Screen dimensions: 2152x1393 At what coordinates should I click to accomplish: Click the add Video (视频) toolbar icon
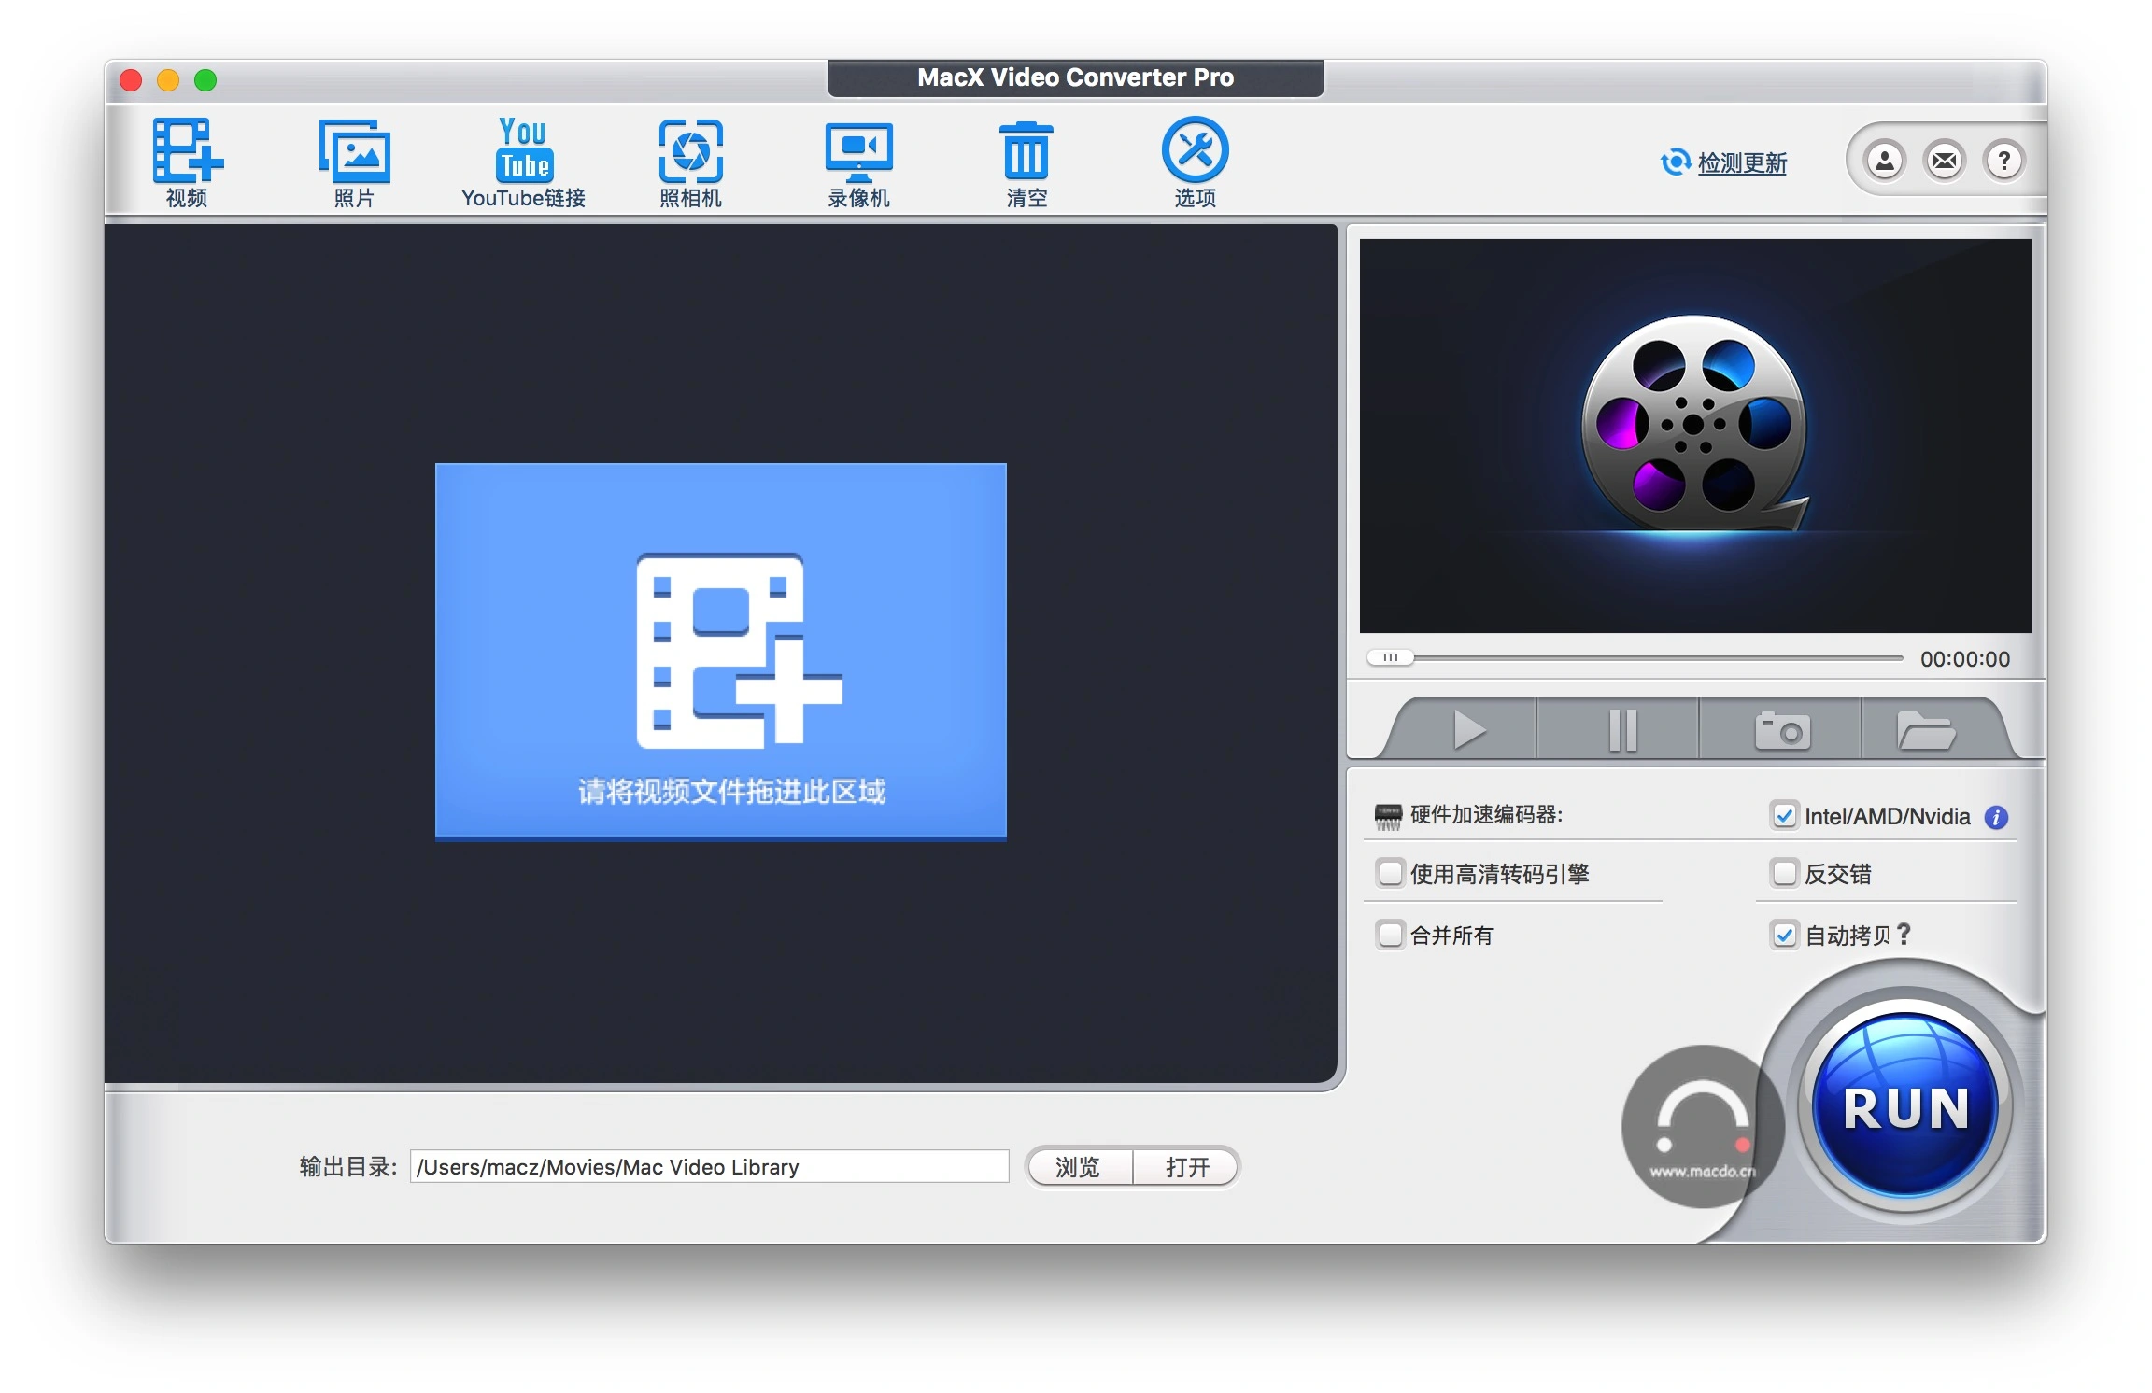(187, 151)
